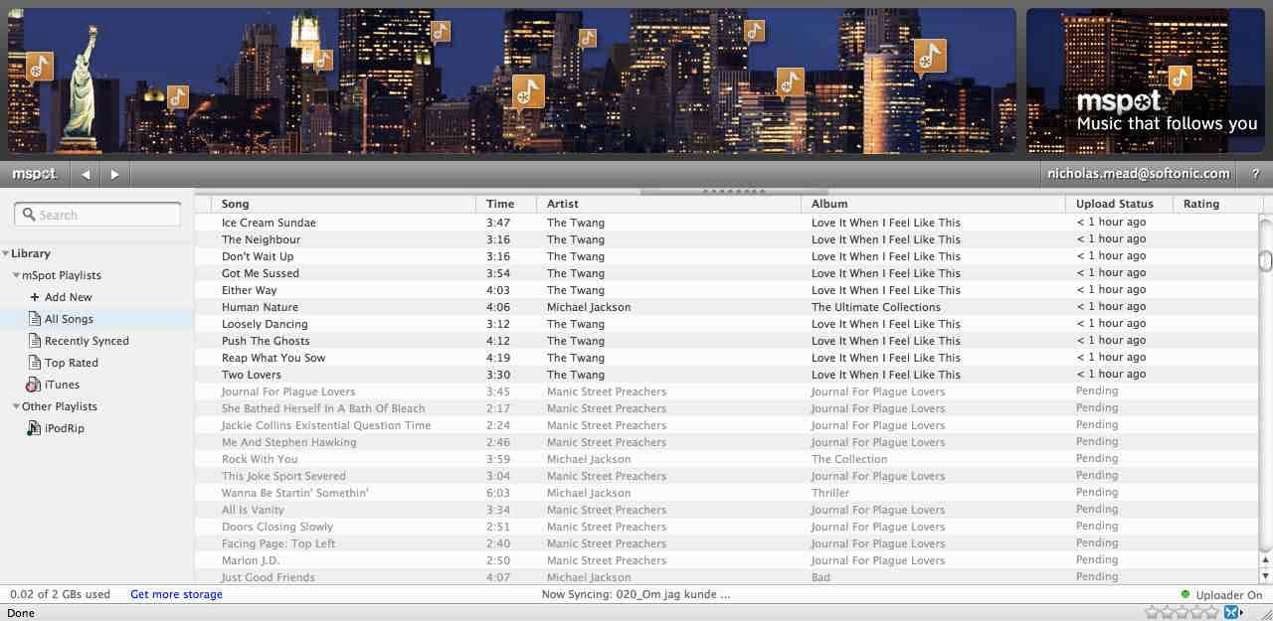Select pending song Journal For Plague Lovers
The width and height of the screenshot is (1273, 621).
(x=288, y=391)
